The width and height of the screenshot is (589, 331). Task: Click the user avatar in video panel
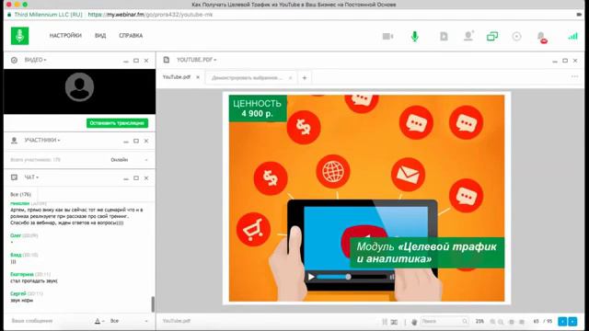pyautogui.click(x=80, y=87)
